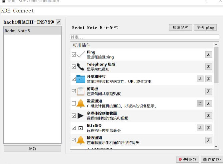Open settings for 执行命令 plugin
This screenshot has width=223, height=164.
click(x=200, y=128)
